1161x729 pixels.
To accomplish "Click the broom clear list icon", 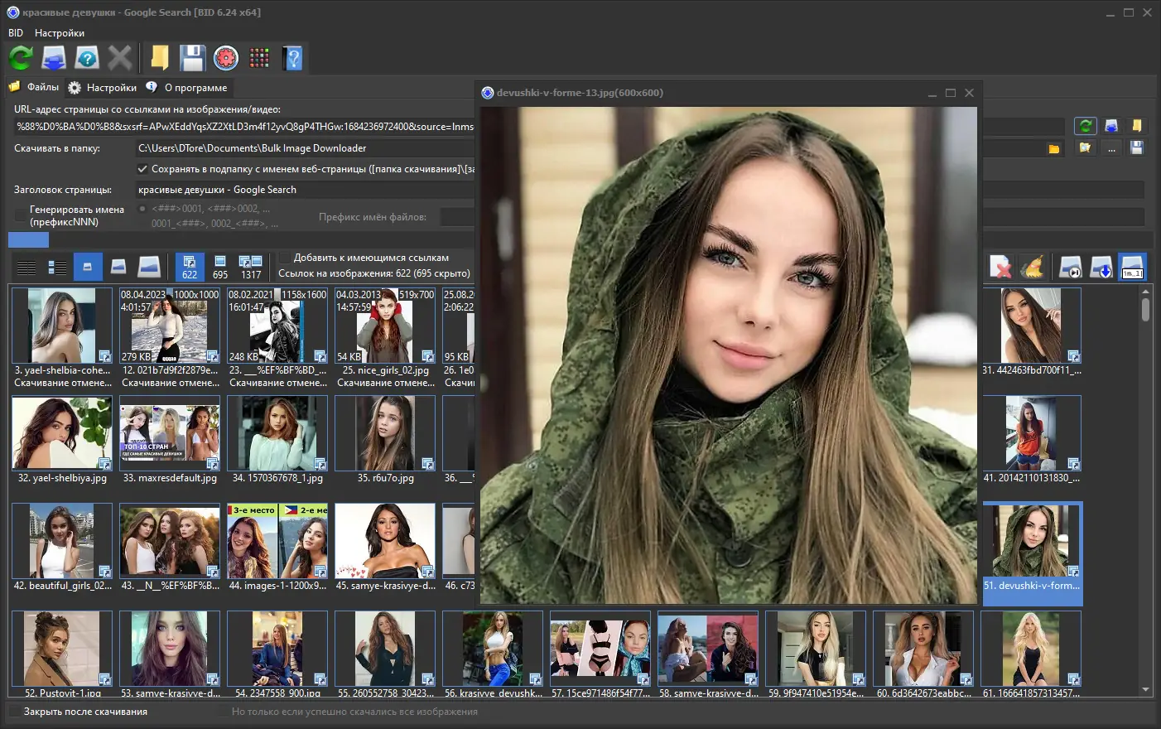I will point(1032,268).
